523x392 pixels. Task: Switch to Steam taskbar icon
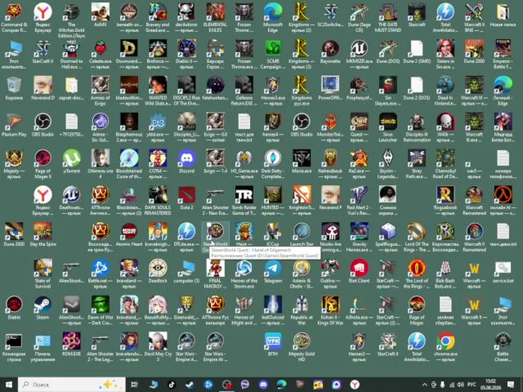(190, 385)
